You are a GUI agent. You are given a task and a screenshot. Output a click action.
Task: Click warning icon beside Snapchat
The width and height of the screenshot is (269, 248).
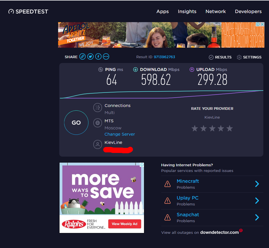(168, 217)
